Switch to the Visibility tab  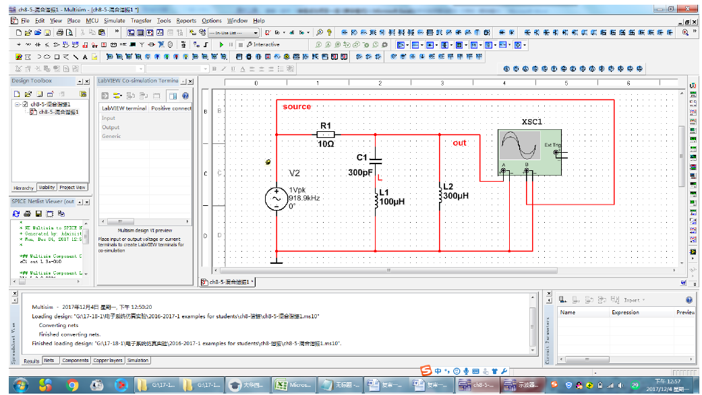47,188
